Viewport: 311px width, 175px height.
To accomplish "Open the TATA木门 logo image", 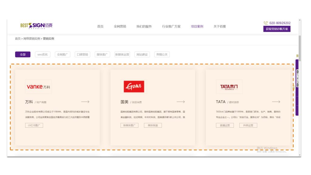I will click(229, 87).
